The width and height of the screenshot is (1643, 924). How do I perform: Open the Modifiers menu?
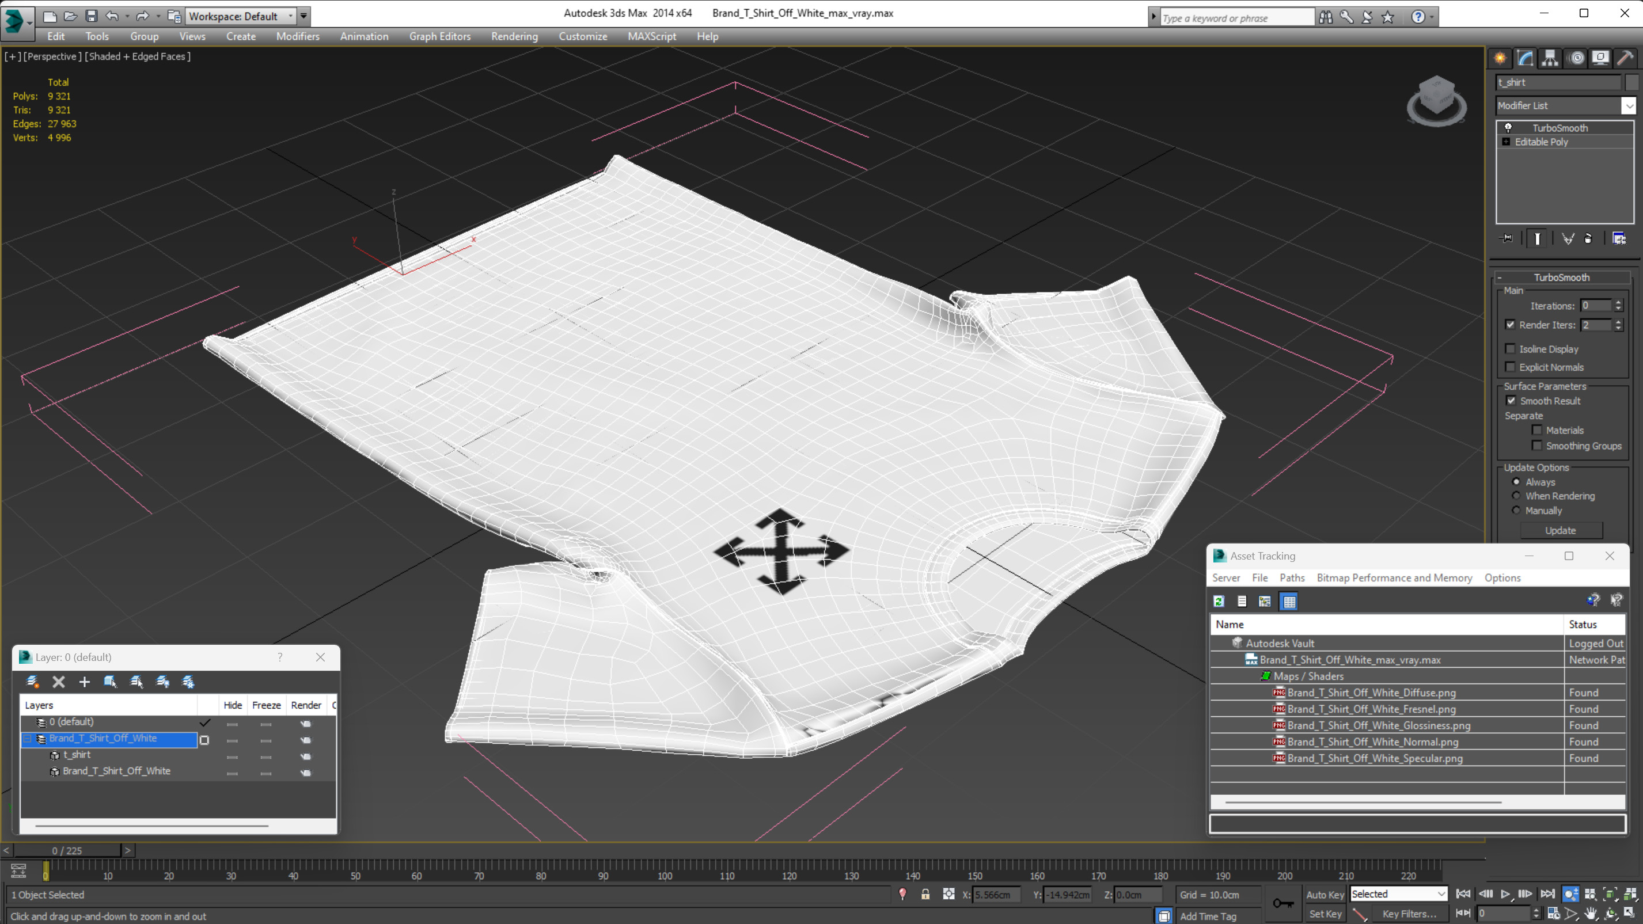point(298,36)
